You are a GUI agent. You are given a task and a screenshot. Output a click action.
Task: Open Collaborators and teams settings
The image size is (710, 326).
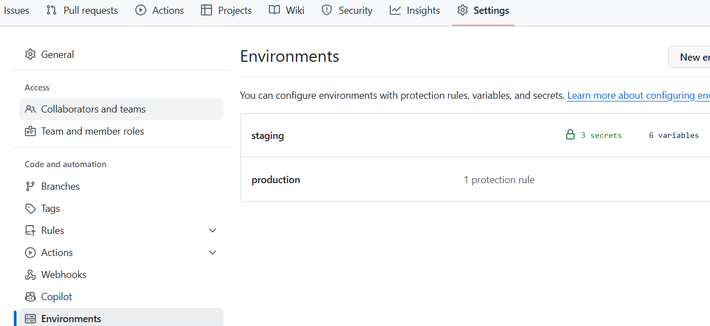(121, 109)
